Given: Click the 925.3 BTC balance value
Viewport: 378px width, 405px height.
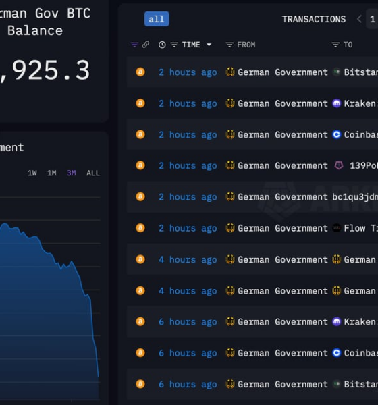Looking at the screenshot, I should pyautogui.click(x=45, y=70).
